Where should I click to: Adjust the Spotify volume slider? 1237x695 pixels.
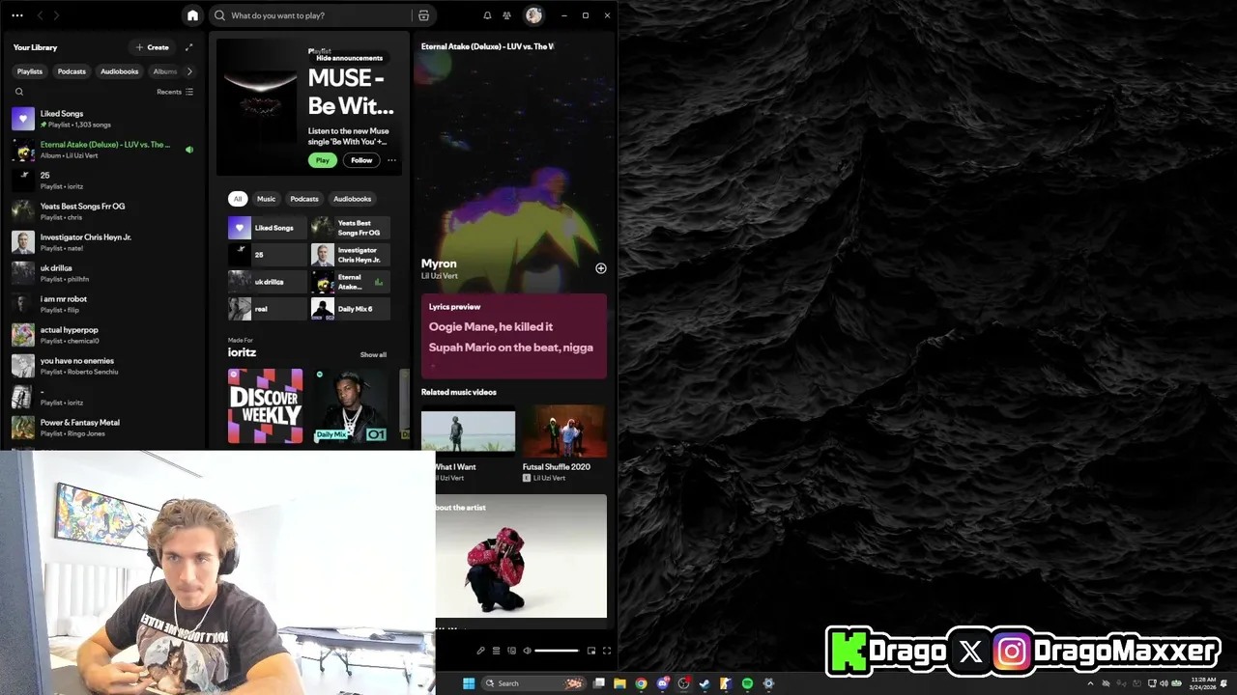tap(557, 651)
